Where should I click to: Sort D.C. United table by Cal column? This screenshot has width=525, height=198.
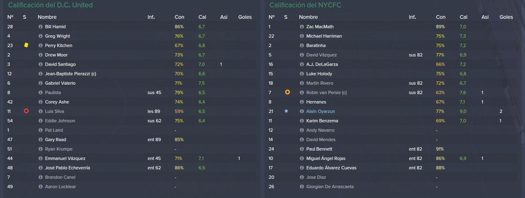[x=202, y=17]
